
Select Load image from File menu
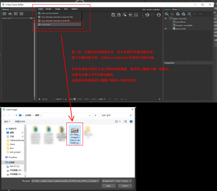[x=59, y=25]
